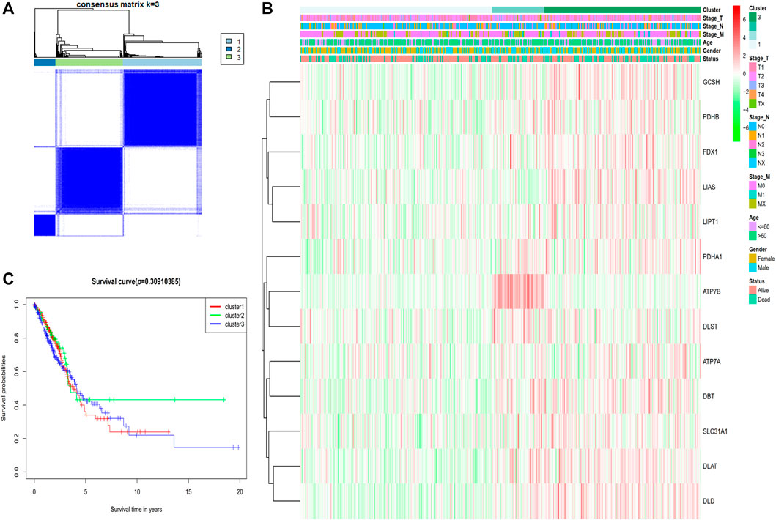Click the panel letter 'B'
776x520 pixels.
(x=267, y=9)
